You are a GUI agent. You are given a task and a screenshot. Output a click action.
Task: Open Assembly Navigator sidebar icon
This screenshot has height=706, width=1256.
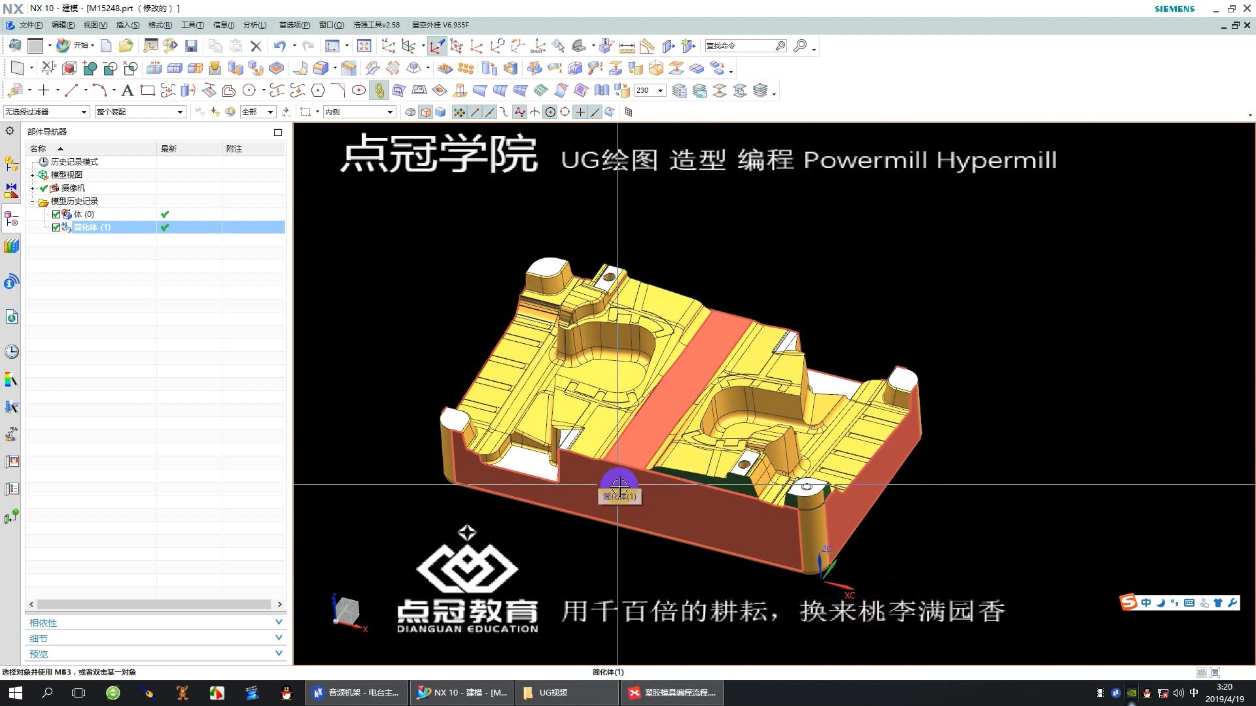tap(11, 163)
